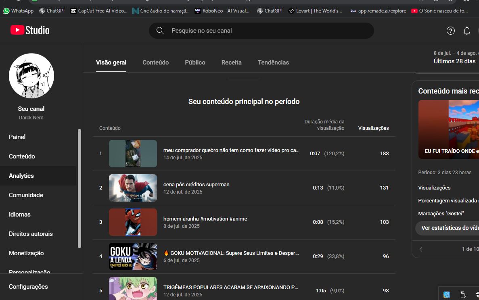
Task: Click the blue tray icon on taskbar
Action: tap(447, 294)
